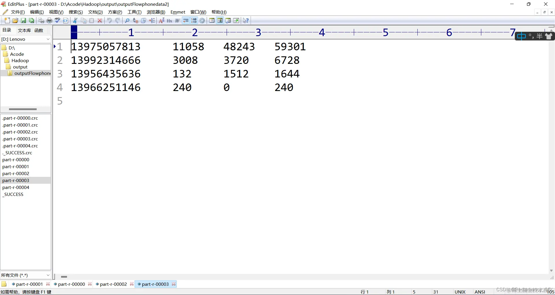Screen dimensions: 555x295
Task: Close the part-r-00001 document tab
Action: pos(48,284)
